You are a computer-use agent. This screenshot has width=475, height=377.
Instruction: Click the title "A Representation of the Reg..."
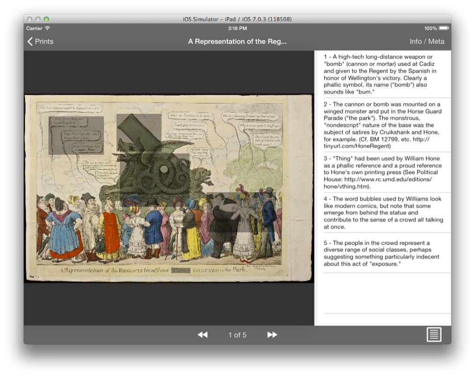237,41
